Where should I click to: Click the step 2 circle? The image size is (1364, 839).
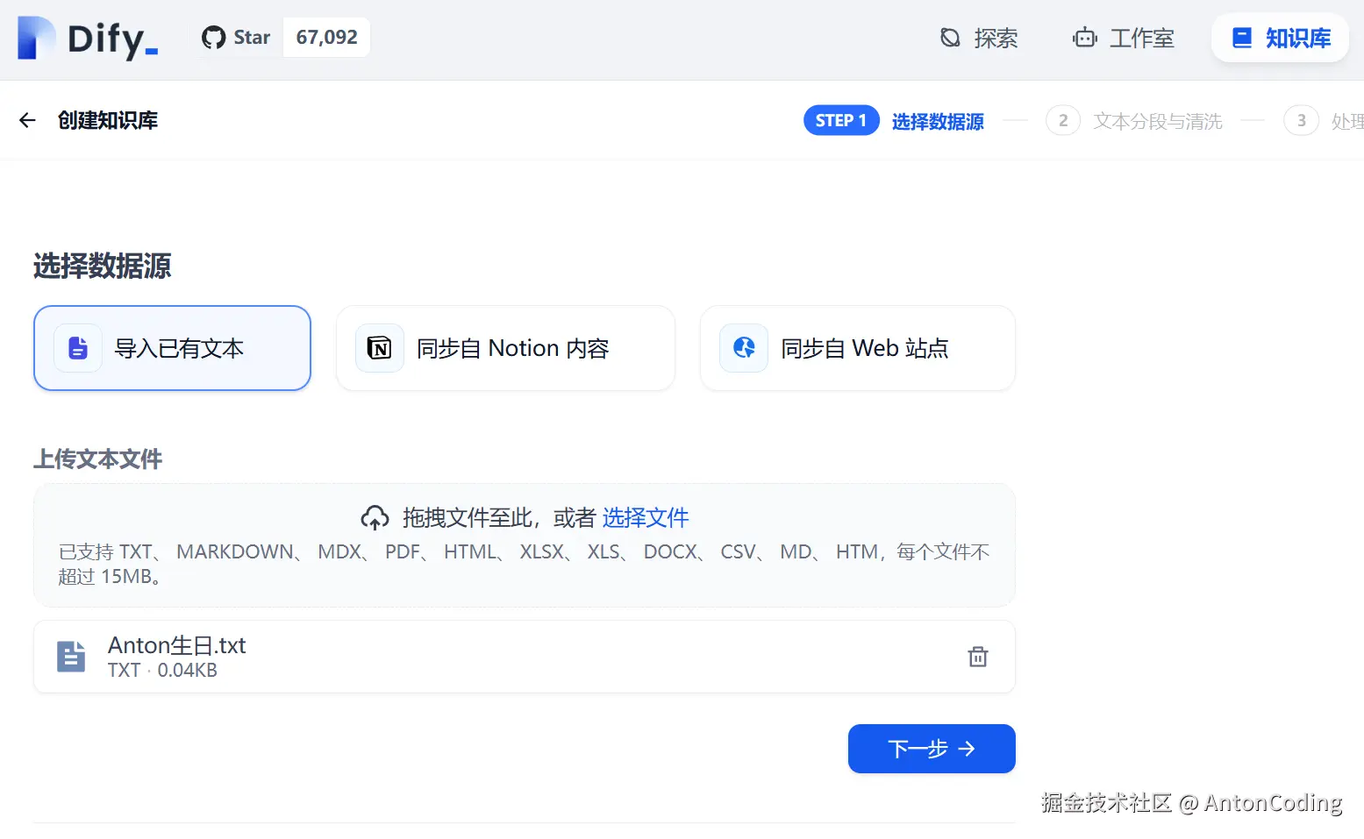(x=1063, y=121)
